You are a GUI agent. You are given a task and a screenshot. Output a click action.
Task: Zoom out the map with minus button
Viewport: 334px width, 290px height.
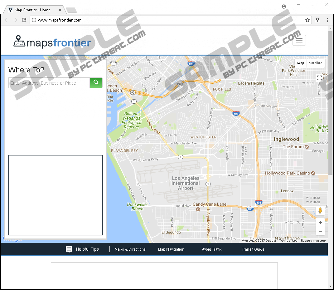tap(320, 231)
